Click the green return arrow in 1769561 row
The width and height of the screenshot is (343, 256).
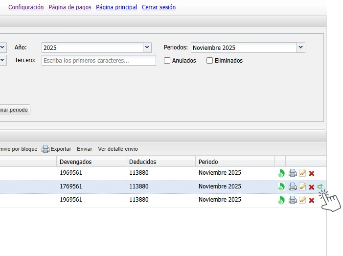pos(320,186)
